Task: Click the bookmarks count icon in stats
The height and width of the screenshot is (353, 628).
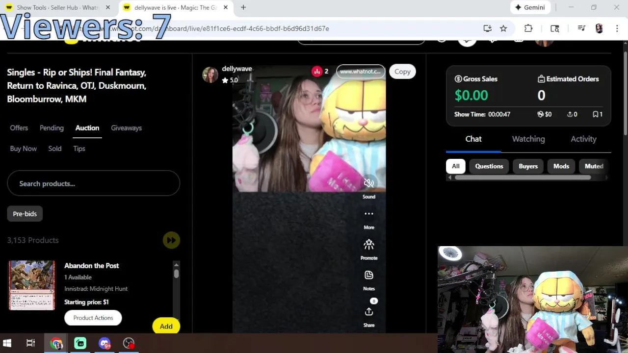Action: [x=595, y=114]
